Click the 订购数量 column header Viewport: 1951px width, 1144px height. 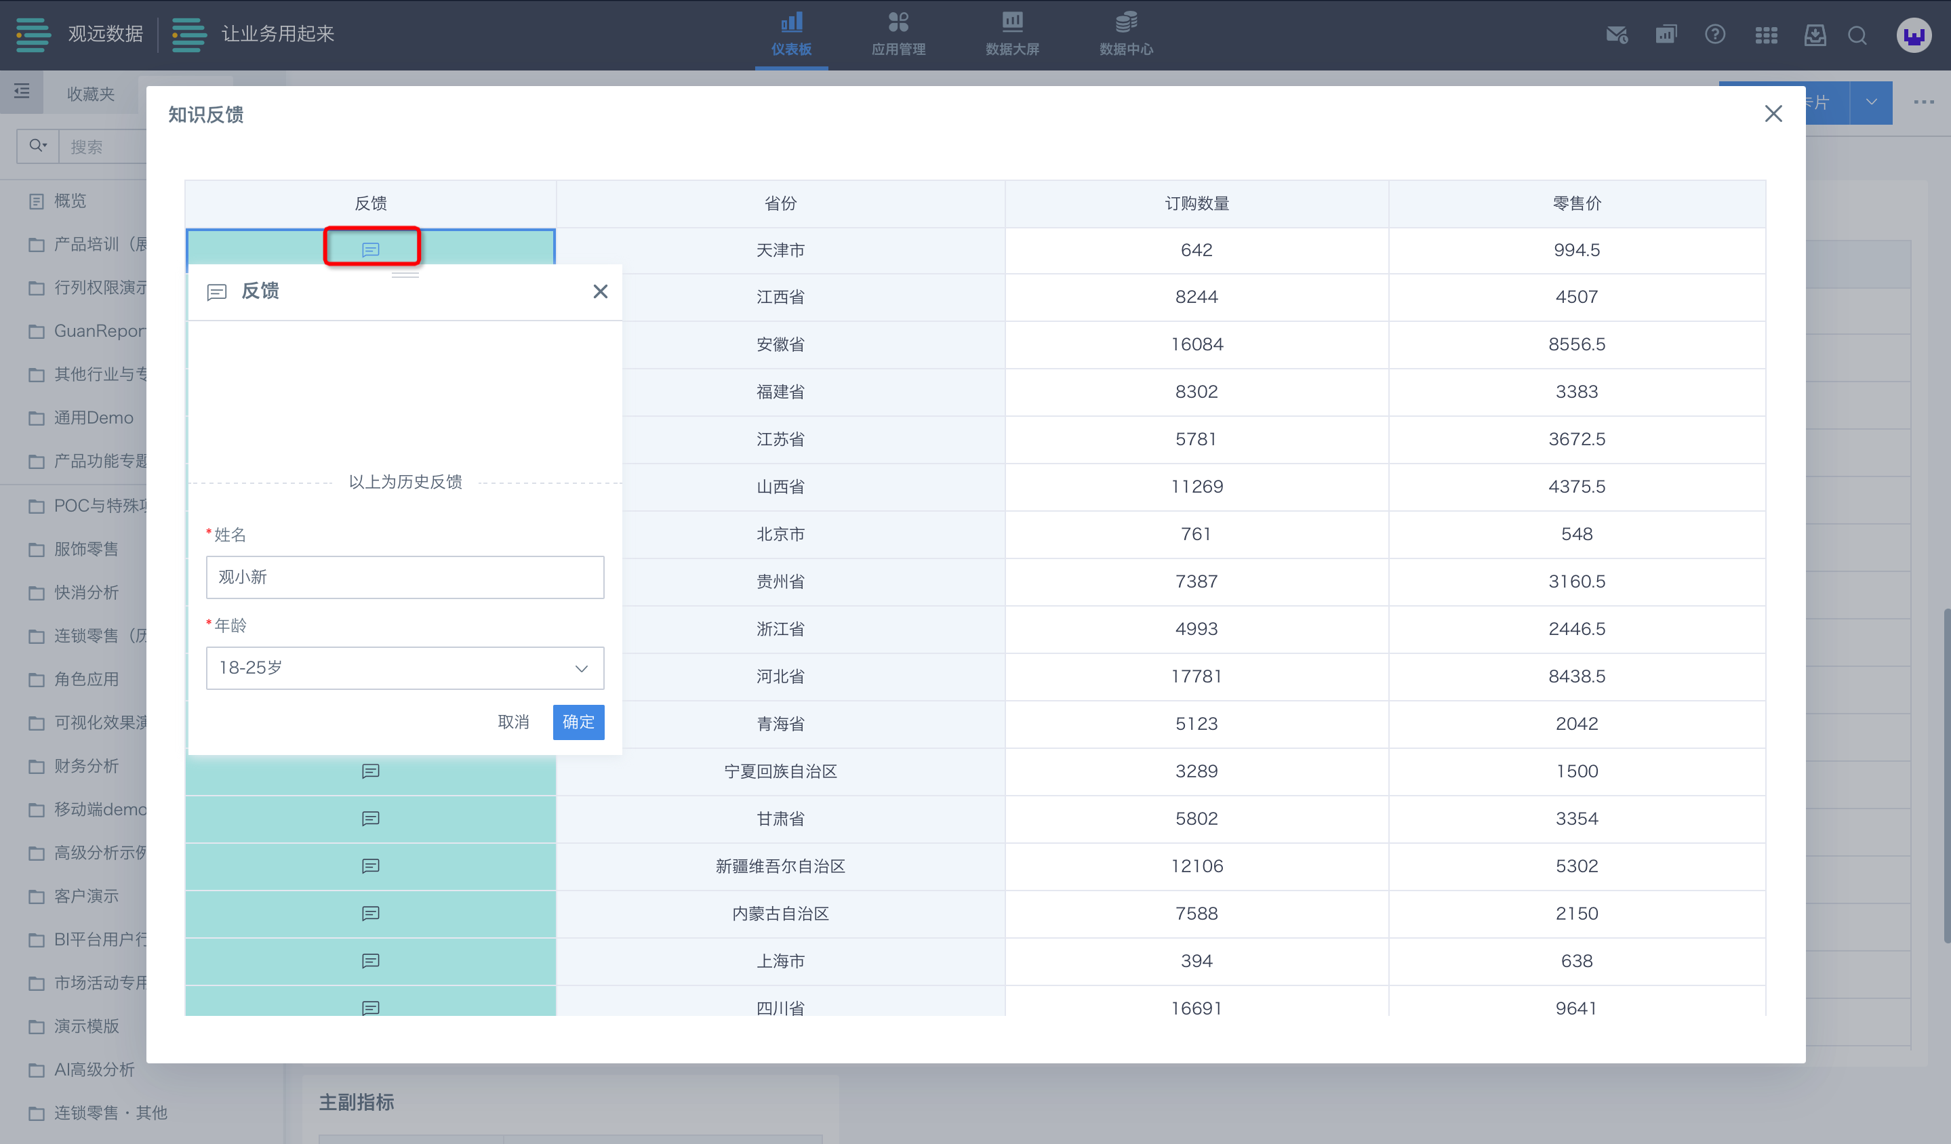[x=1196, y=203]
